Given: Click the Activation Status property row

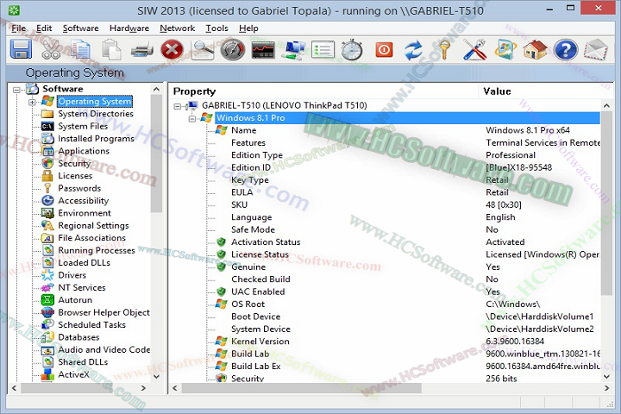Looking at the screenshot, I should pyautogui.click(x=407, y=242).
